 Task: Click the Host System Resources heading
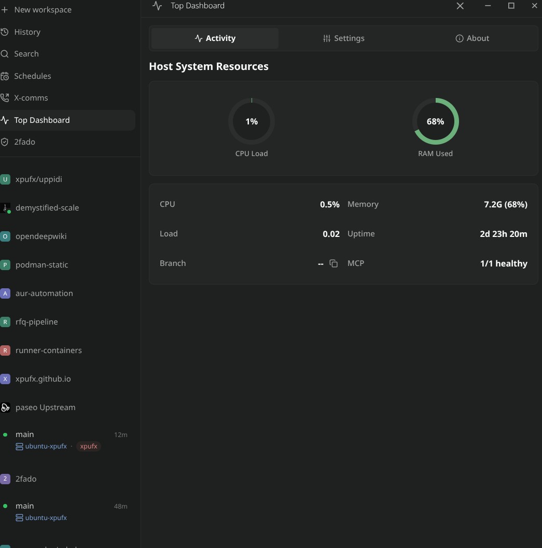pyautogui.click(x=209, y=66)
